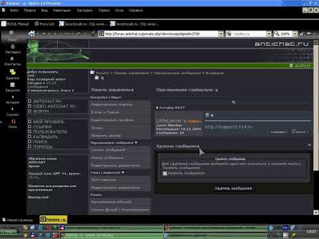The height and width of the screenshot is (239, 319).
Task: Click the rewind navigation icon
Action: [31, 34]
